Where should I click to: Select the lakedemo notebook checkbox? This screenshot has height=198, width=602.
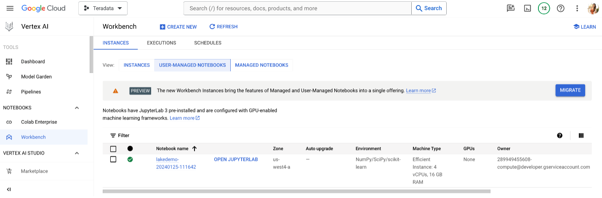point(113,160)
